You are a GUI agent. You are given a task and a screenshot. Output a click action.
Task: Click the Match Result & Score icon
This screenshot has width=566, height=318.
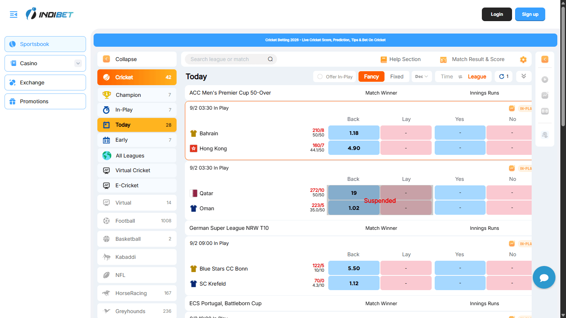click(443, 60)
